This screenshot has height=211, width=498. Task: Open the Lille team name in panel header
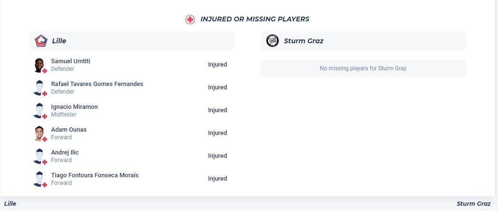coord(59,41)
